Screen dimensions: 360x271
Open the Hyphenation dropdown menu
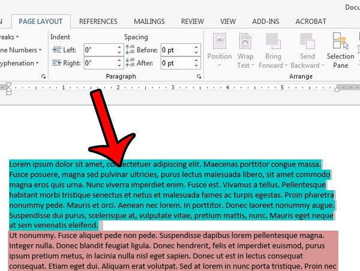coord(20,63)
